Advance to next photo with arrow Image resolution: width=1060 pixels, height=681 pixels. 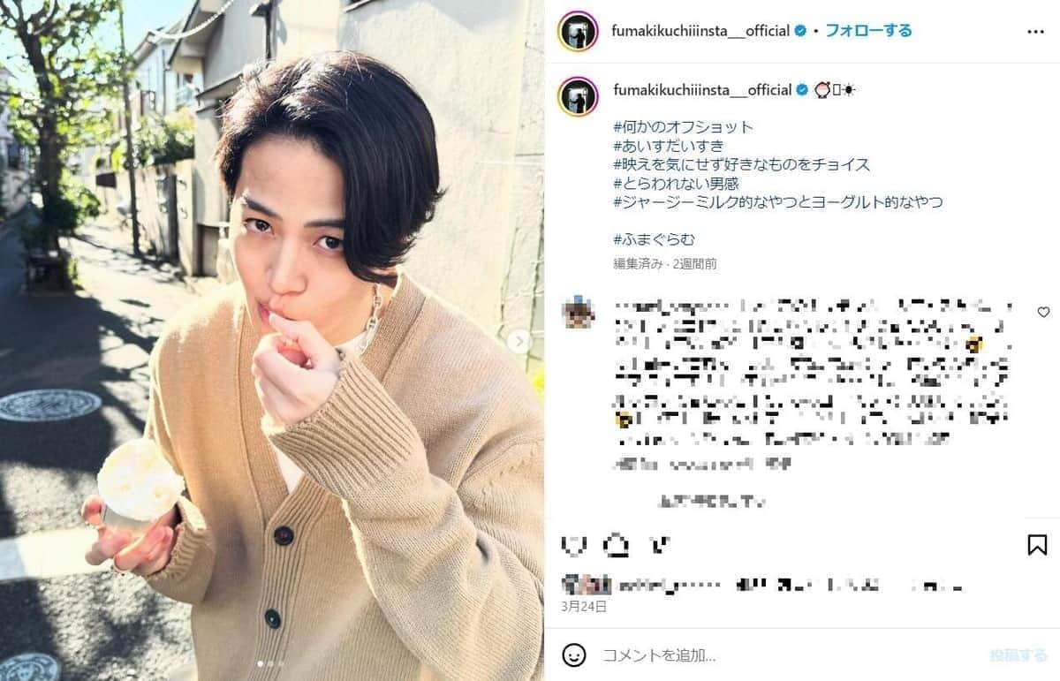tap(519, 341)
